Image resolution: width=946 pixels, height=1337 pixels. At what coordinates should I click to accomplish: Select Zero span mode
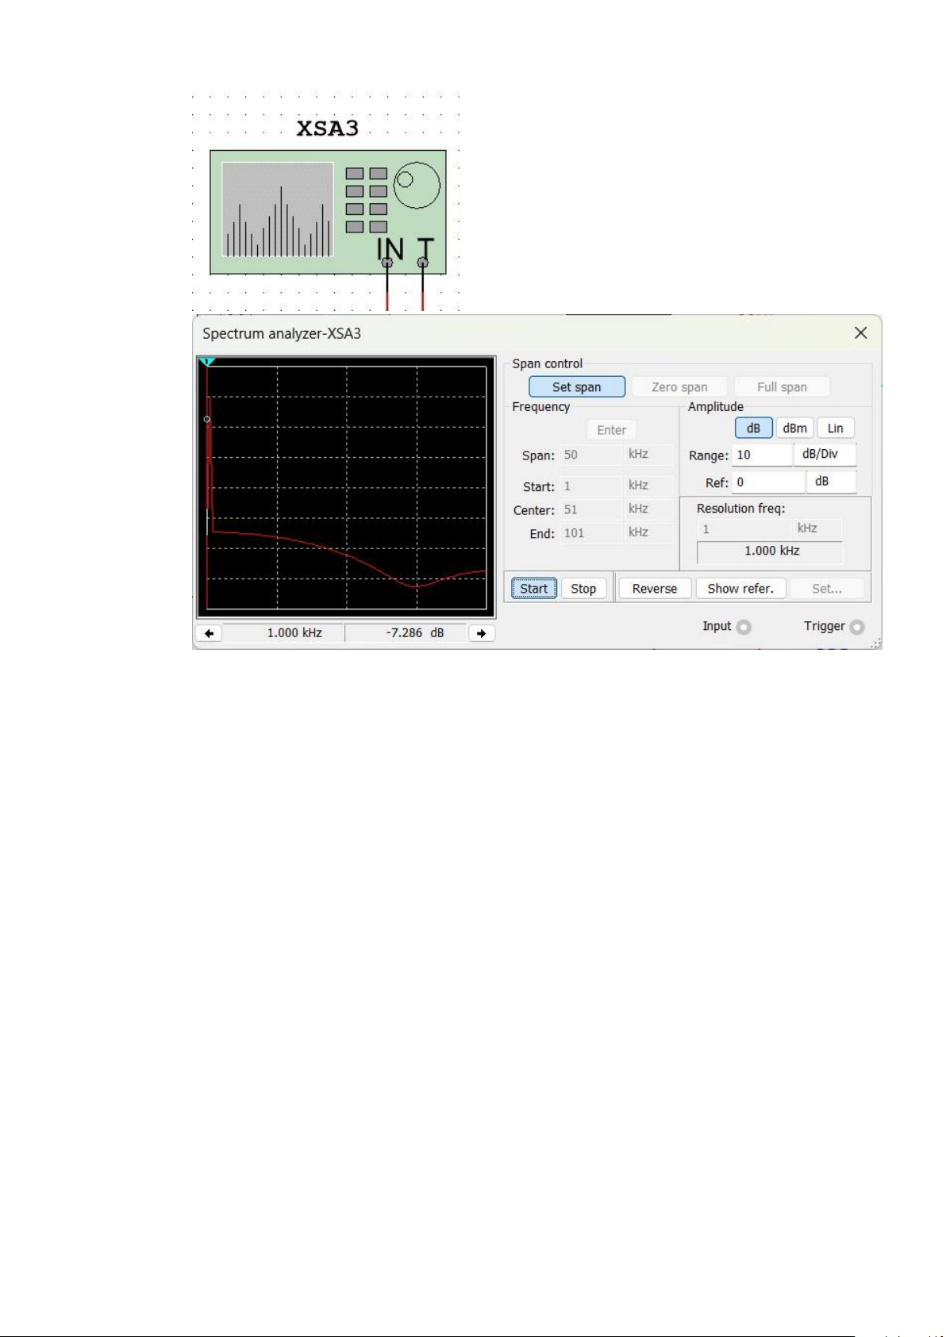pyautogui.click(x=679, y=387)
